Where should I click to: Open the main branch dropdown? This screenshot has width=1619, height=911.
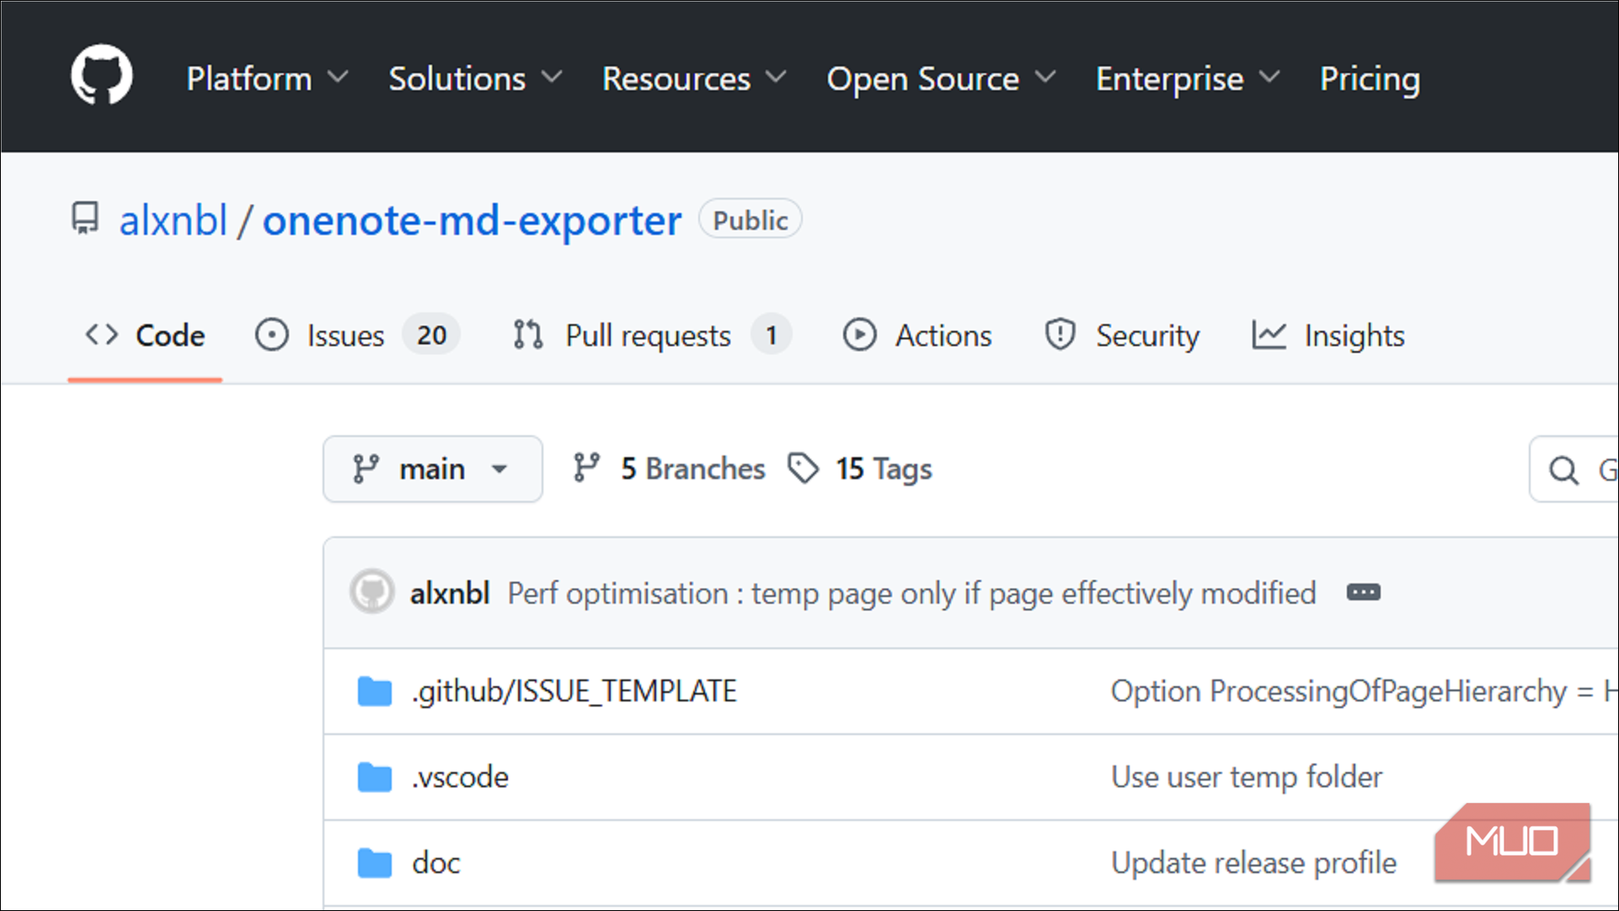(x=432, y=469)
